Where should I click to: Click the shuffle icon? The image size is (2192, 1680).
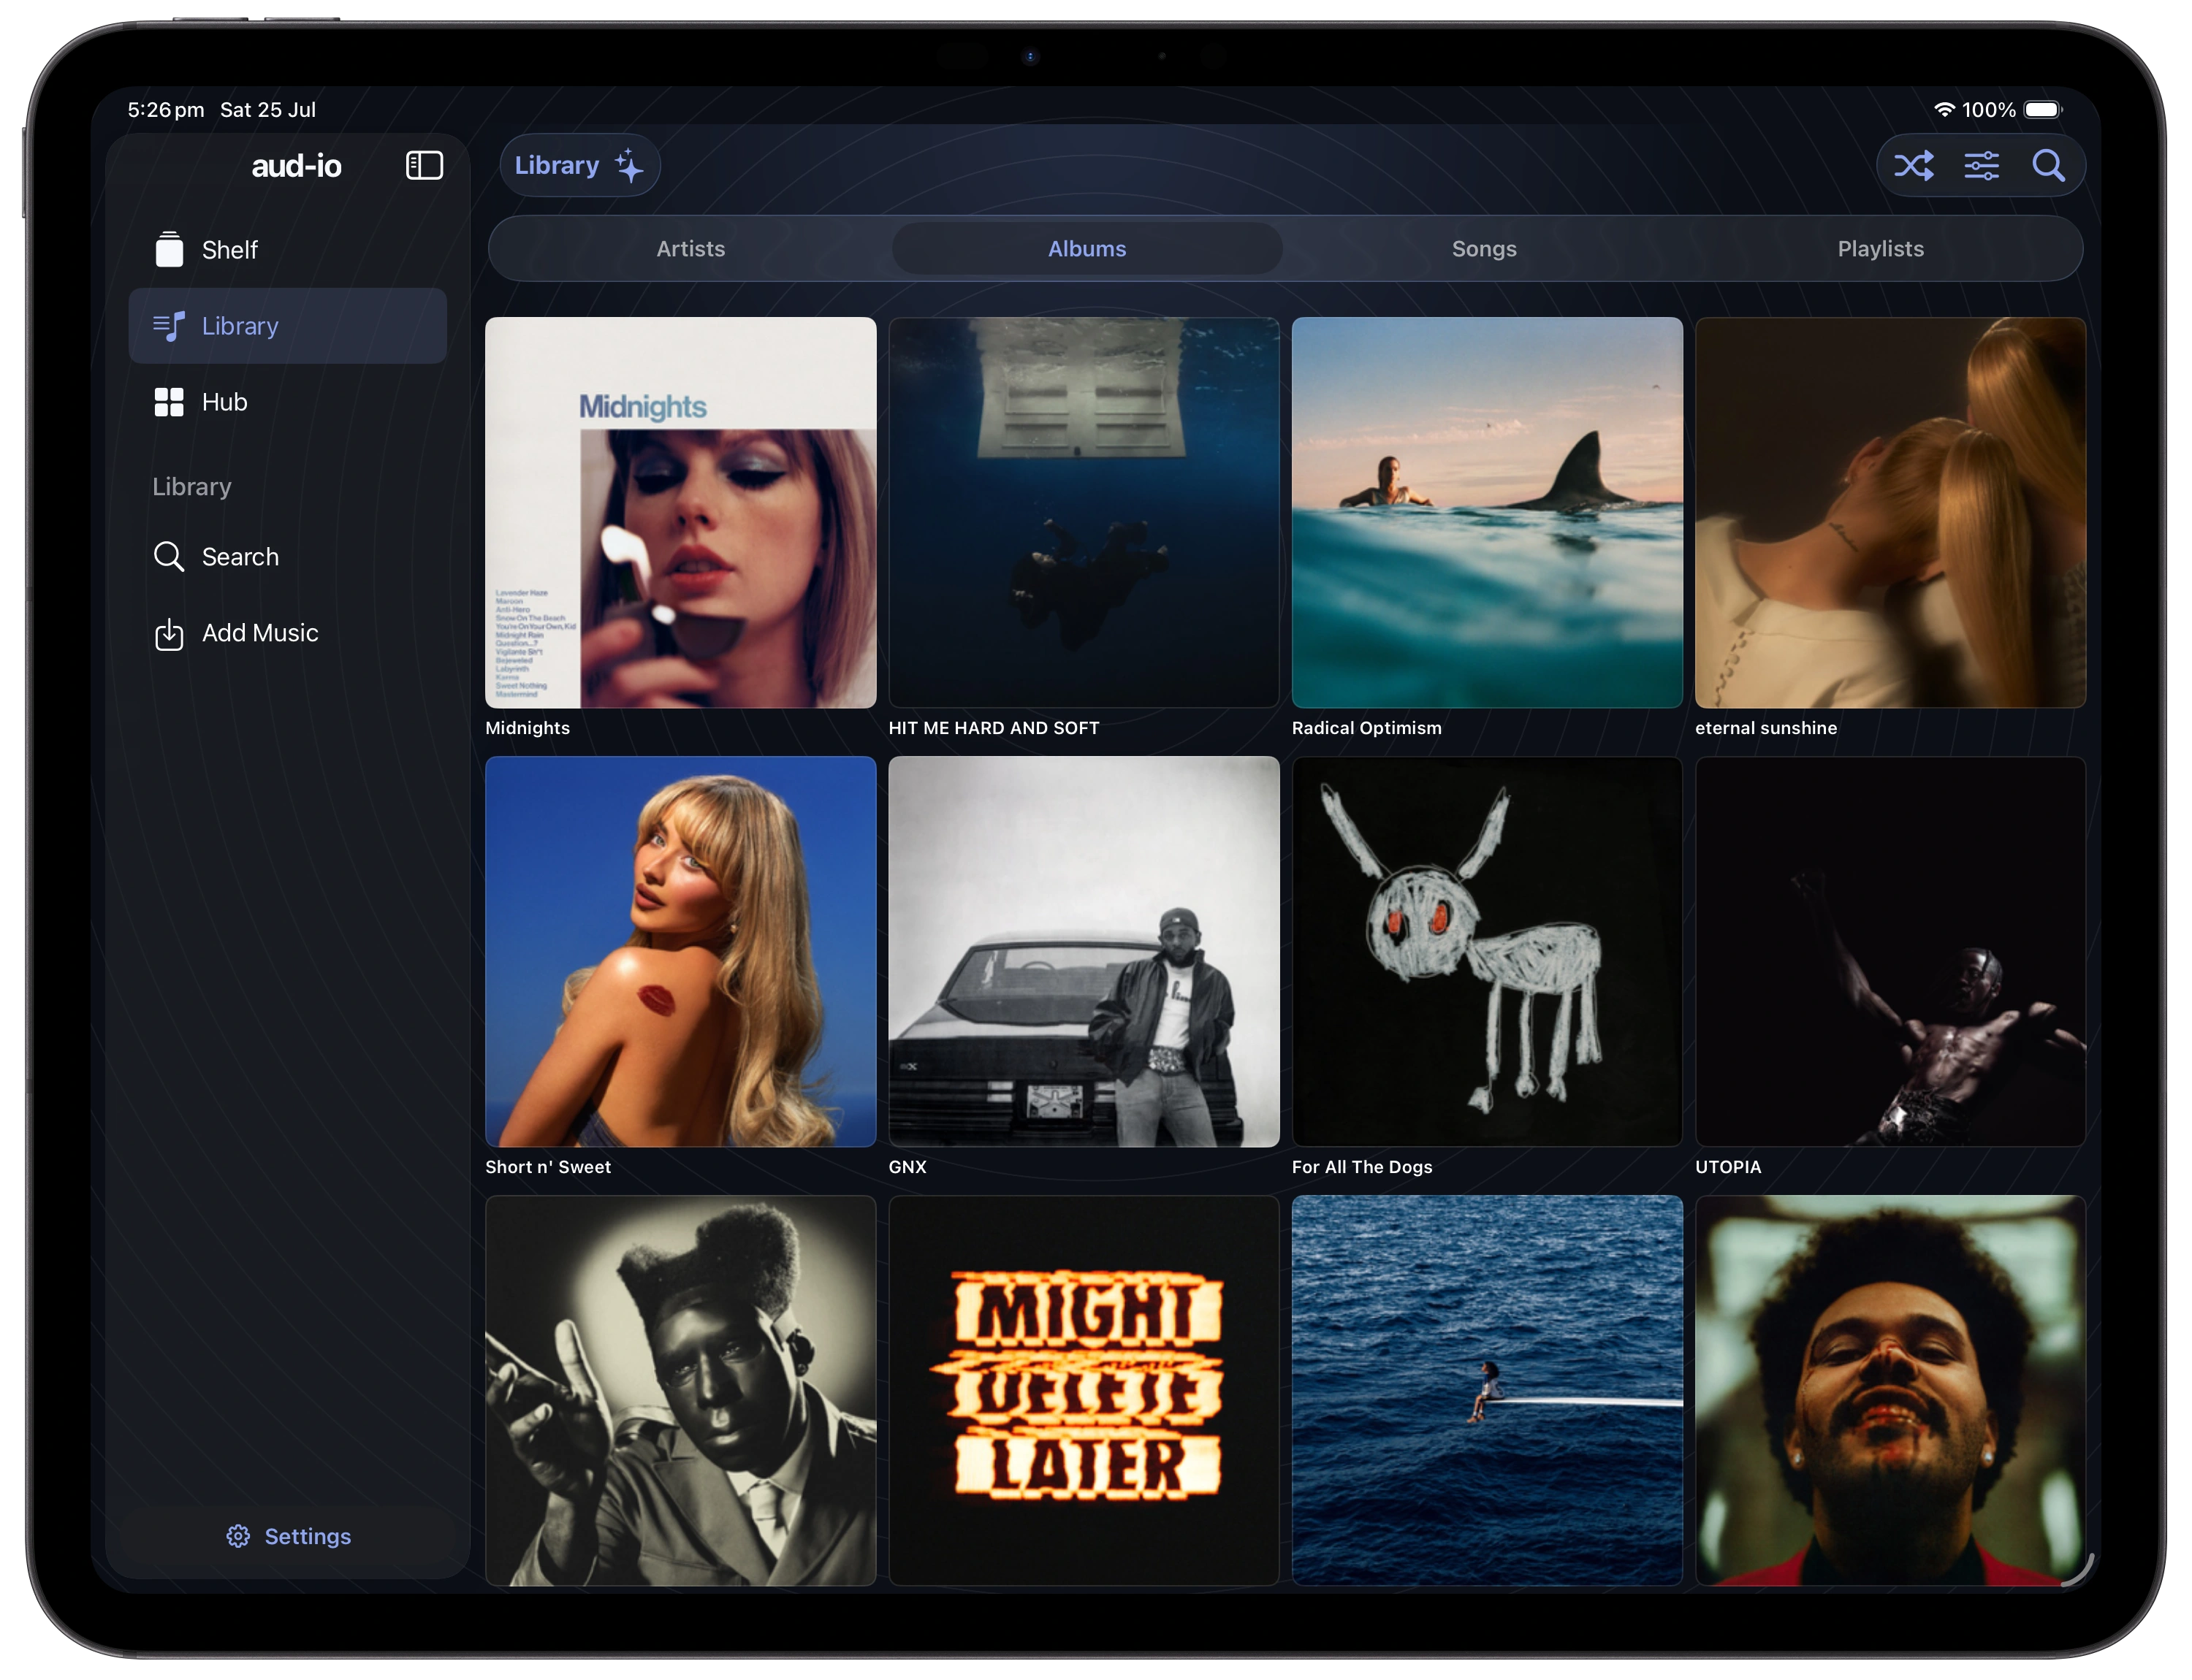1913,165
